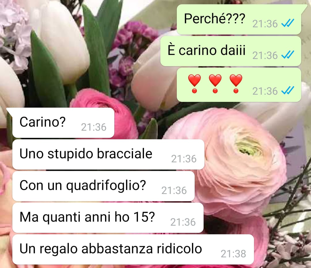Tap the middle red heart exclamation emoji
This screenshot has width=311, height=268.
(215, 84)
